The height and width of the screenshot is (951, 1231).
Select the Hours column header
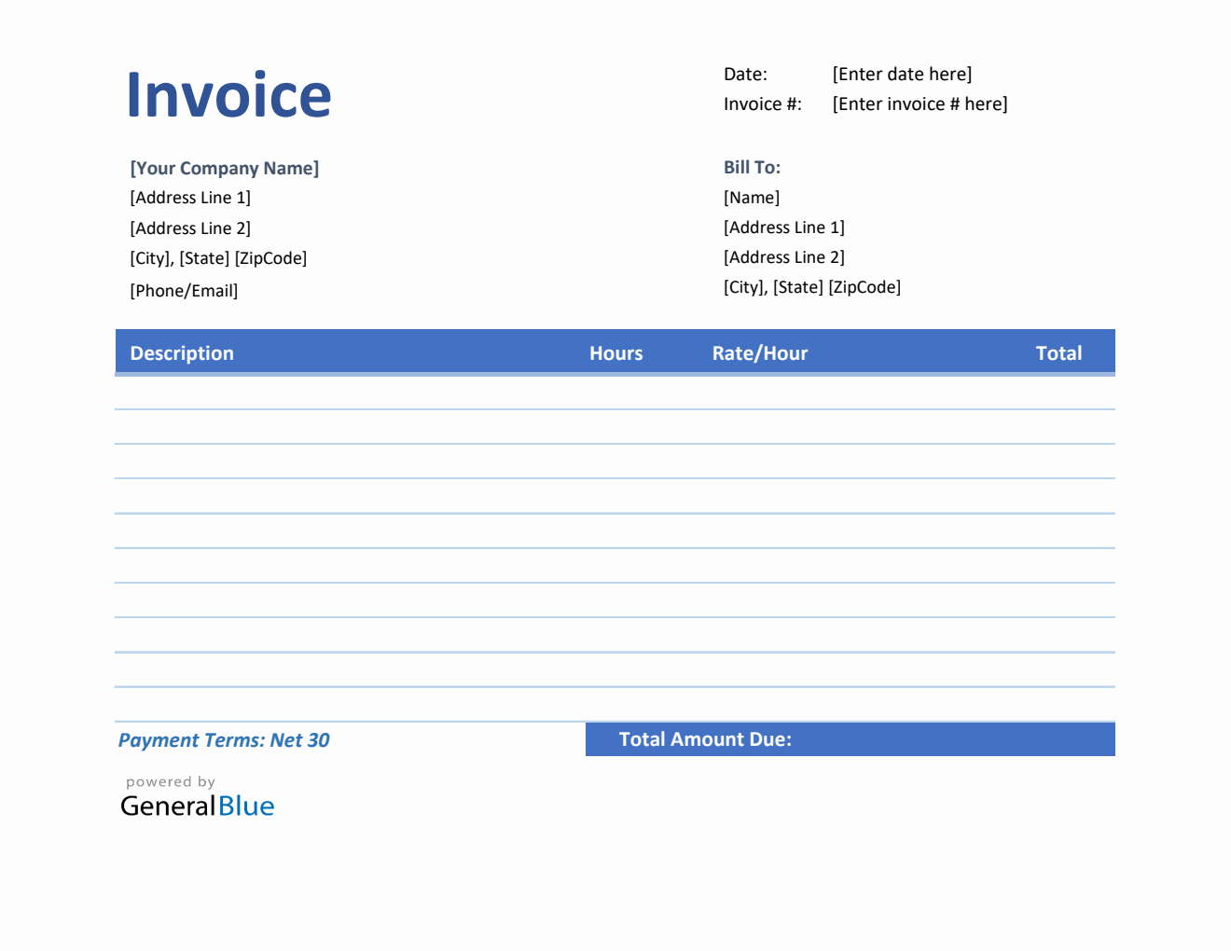point(615,352)
